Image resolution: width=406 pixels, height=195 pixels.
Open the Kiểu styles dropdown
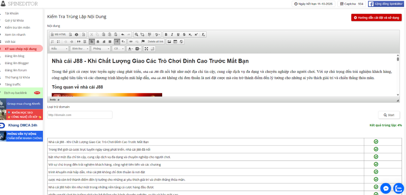[x=59, y=49]
